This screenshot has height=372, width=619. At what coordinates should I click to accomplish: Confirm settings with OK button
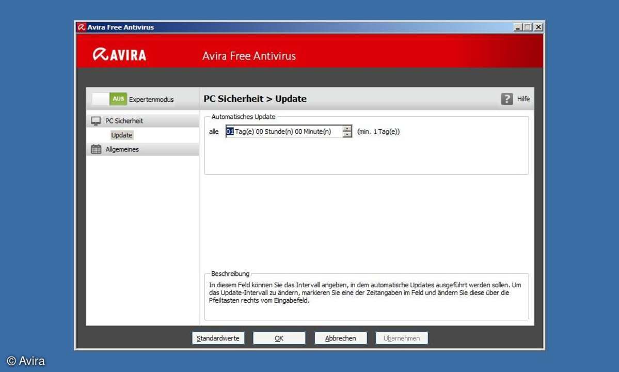tap(279, 338)
